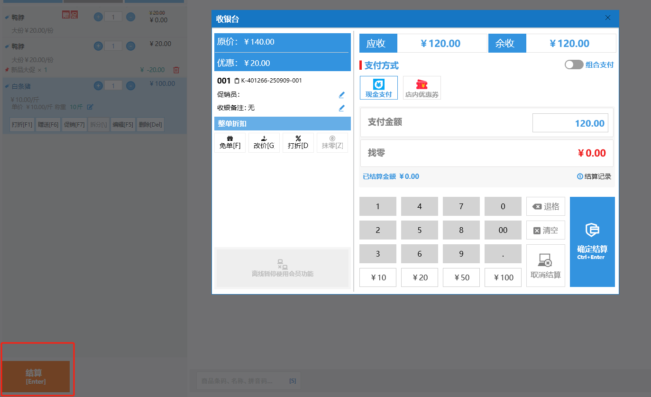651x397 pixels.
Task: Apply 免单 free order discount
Action: point(230,143)
